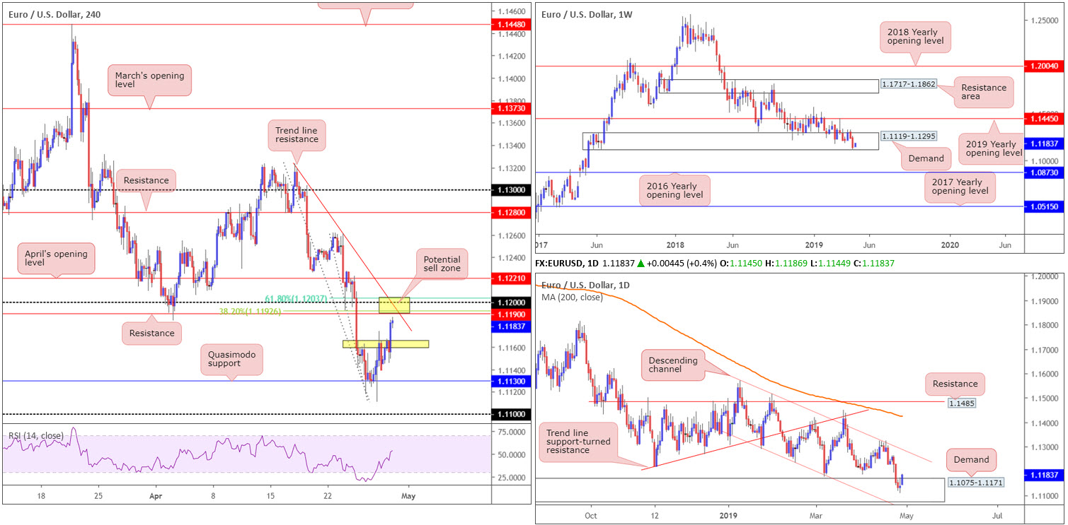Select the 'Potential sell zone' callout
This screenshot has height=525, width=1068.
click(442, 264)
